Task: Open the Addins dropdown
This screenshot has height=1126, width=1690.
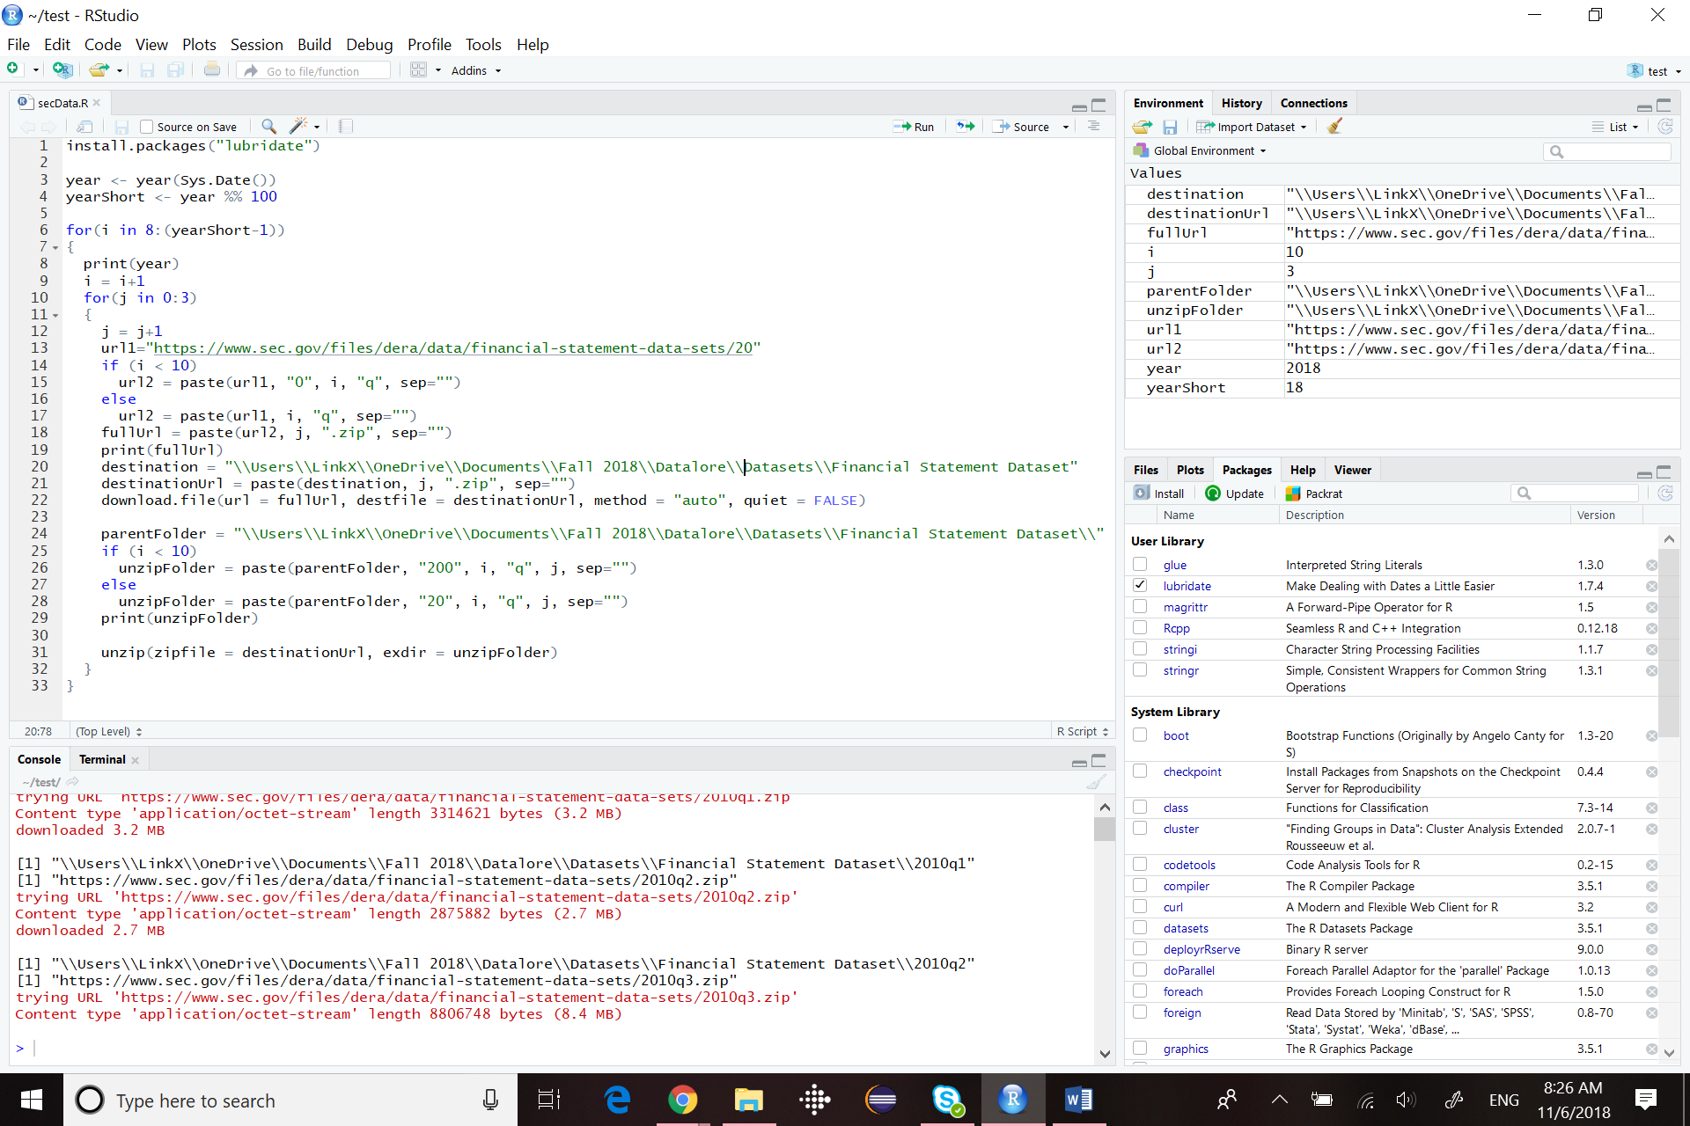Action: (476, 70)
